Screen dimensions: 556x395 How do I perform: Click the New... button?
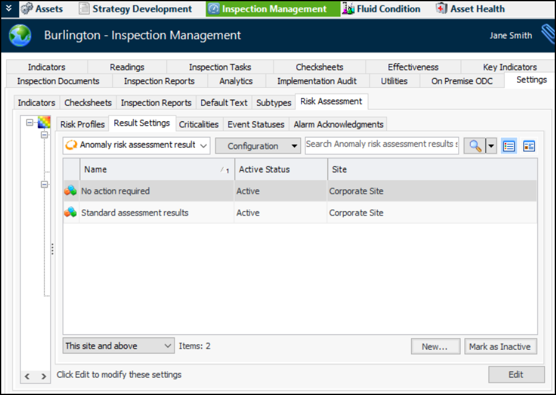(435, 347)
